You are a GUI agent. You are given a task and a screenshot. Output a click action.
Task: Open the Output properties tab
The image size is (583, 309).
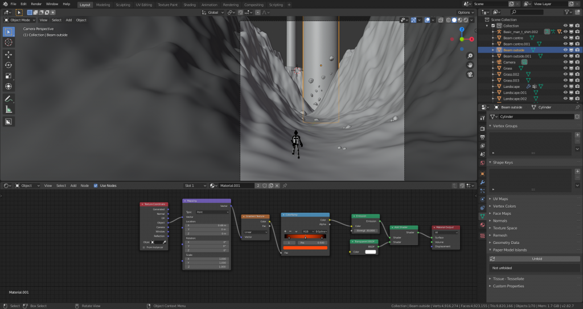pyautogui.click(x=482, y=137)
